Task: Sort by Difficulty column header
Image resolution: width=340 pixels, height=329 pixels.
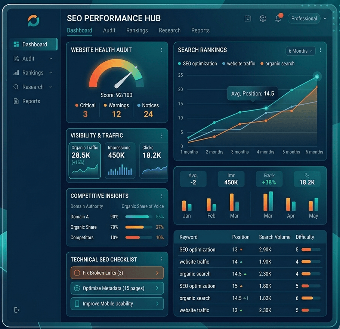Action: point(305,237)
